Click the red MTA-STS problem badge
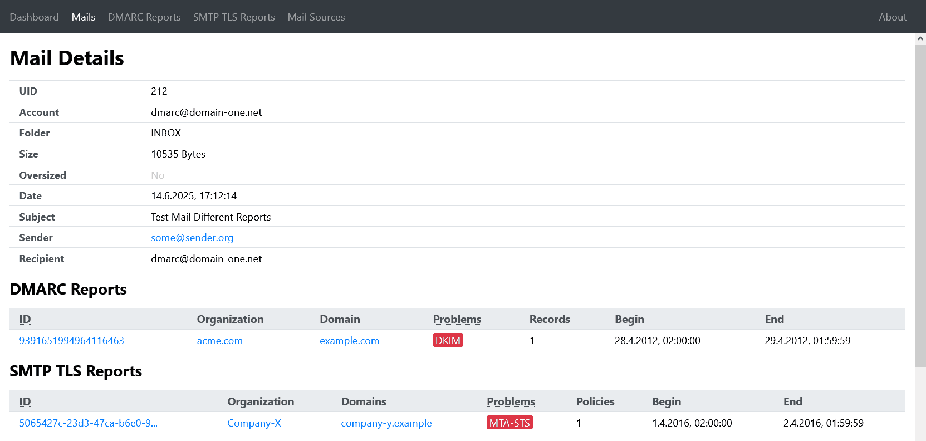The height and width of the screenshot is (441, 926). [x=509, y=423]
